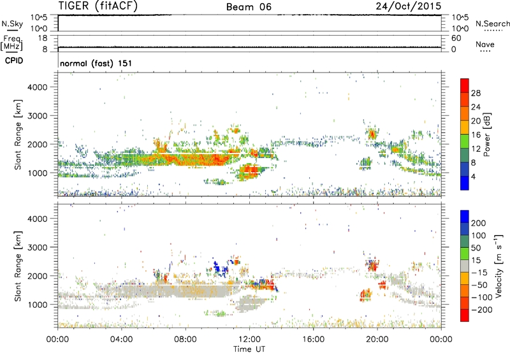Click the 3000 tick on velocity panel

point(37,247)
